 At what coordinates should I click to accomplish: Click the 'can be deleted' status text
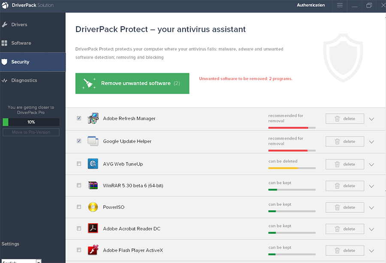click(x=283, y=161)
